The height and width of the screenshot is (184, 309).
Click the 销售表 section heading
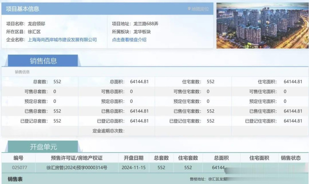pyautogui.click(x=15, y=178)
